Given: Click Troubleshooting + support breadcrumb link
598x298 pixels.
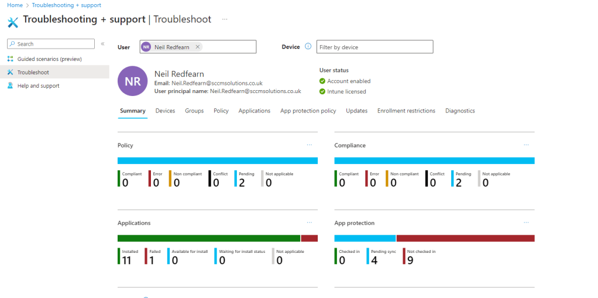Looking at the screenshot, I should [68, 5].
